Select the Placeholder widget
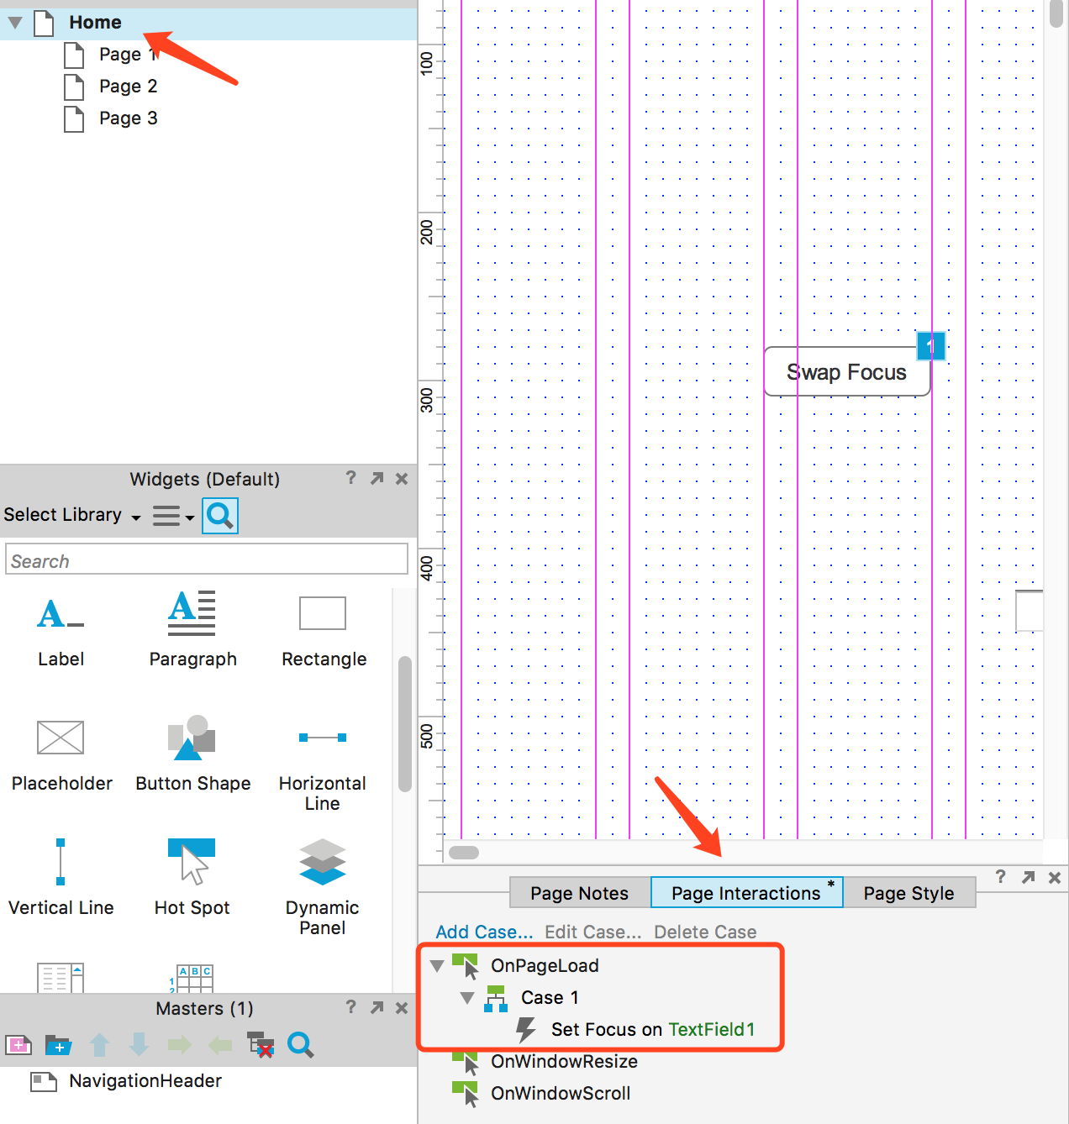Screen dimensions: 1069x1124 (61, 738)
